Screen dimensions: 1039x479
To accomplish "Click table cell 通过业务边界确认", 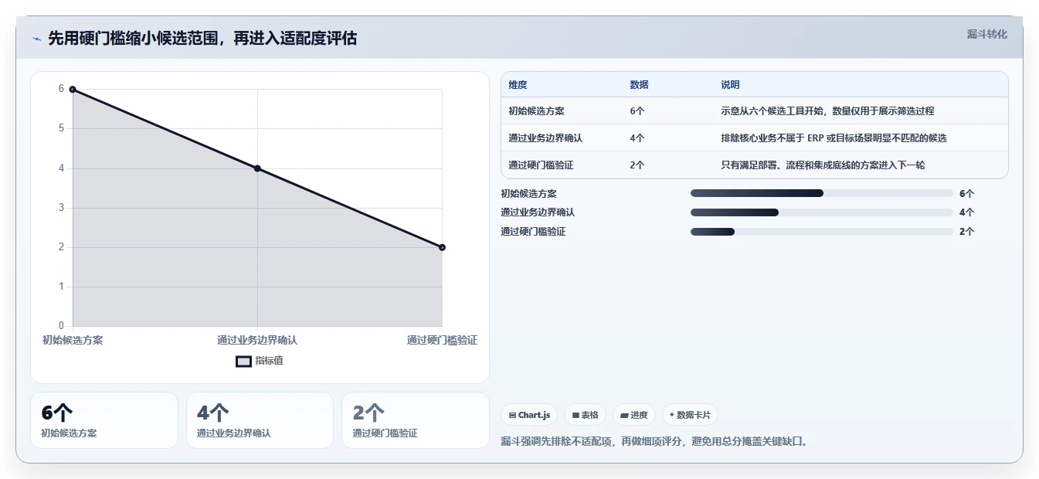I will tap(545, 138).
